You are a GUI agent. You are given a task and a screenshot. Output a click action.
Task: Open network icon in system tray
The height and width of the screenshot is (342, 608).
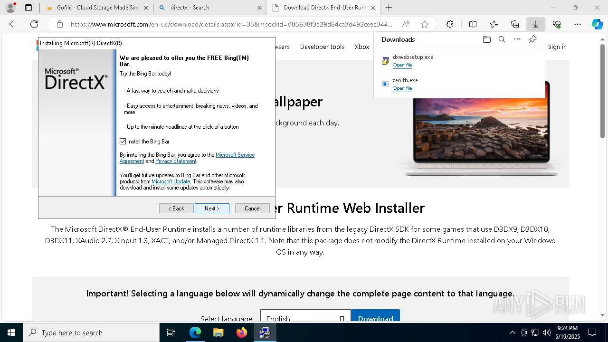click(535, 332)
